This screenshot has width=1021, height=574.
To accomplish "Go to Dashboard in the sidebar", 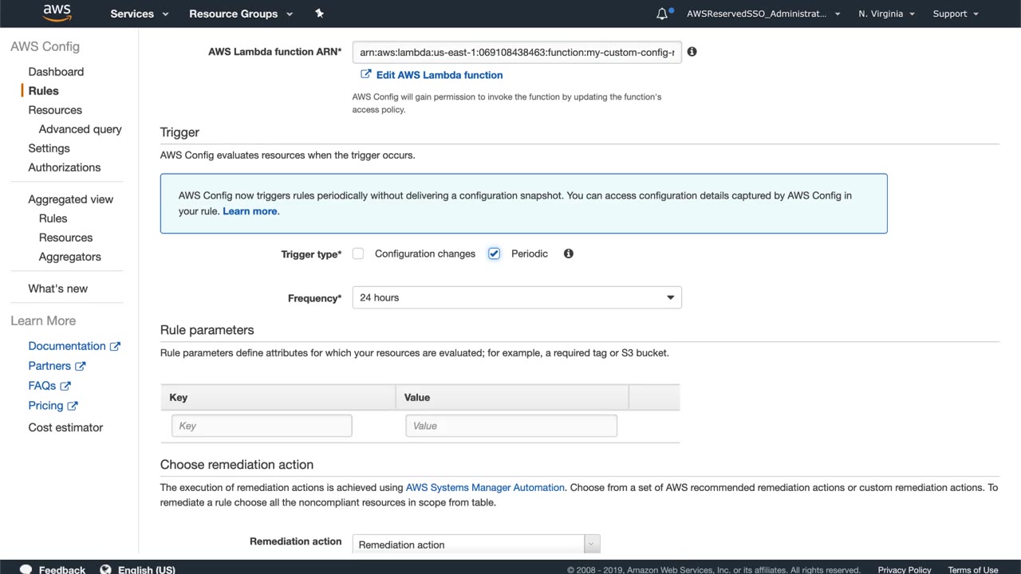I will pos(56,72).
